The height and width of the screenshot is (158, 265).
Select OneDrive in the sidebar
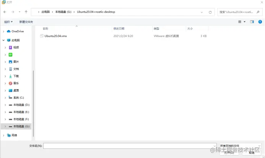point(18,31)
